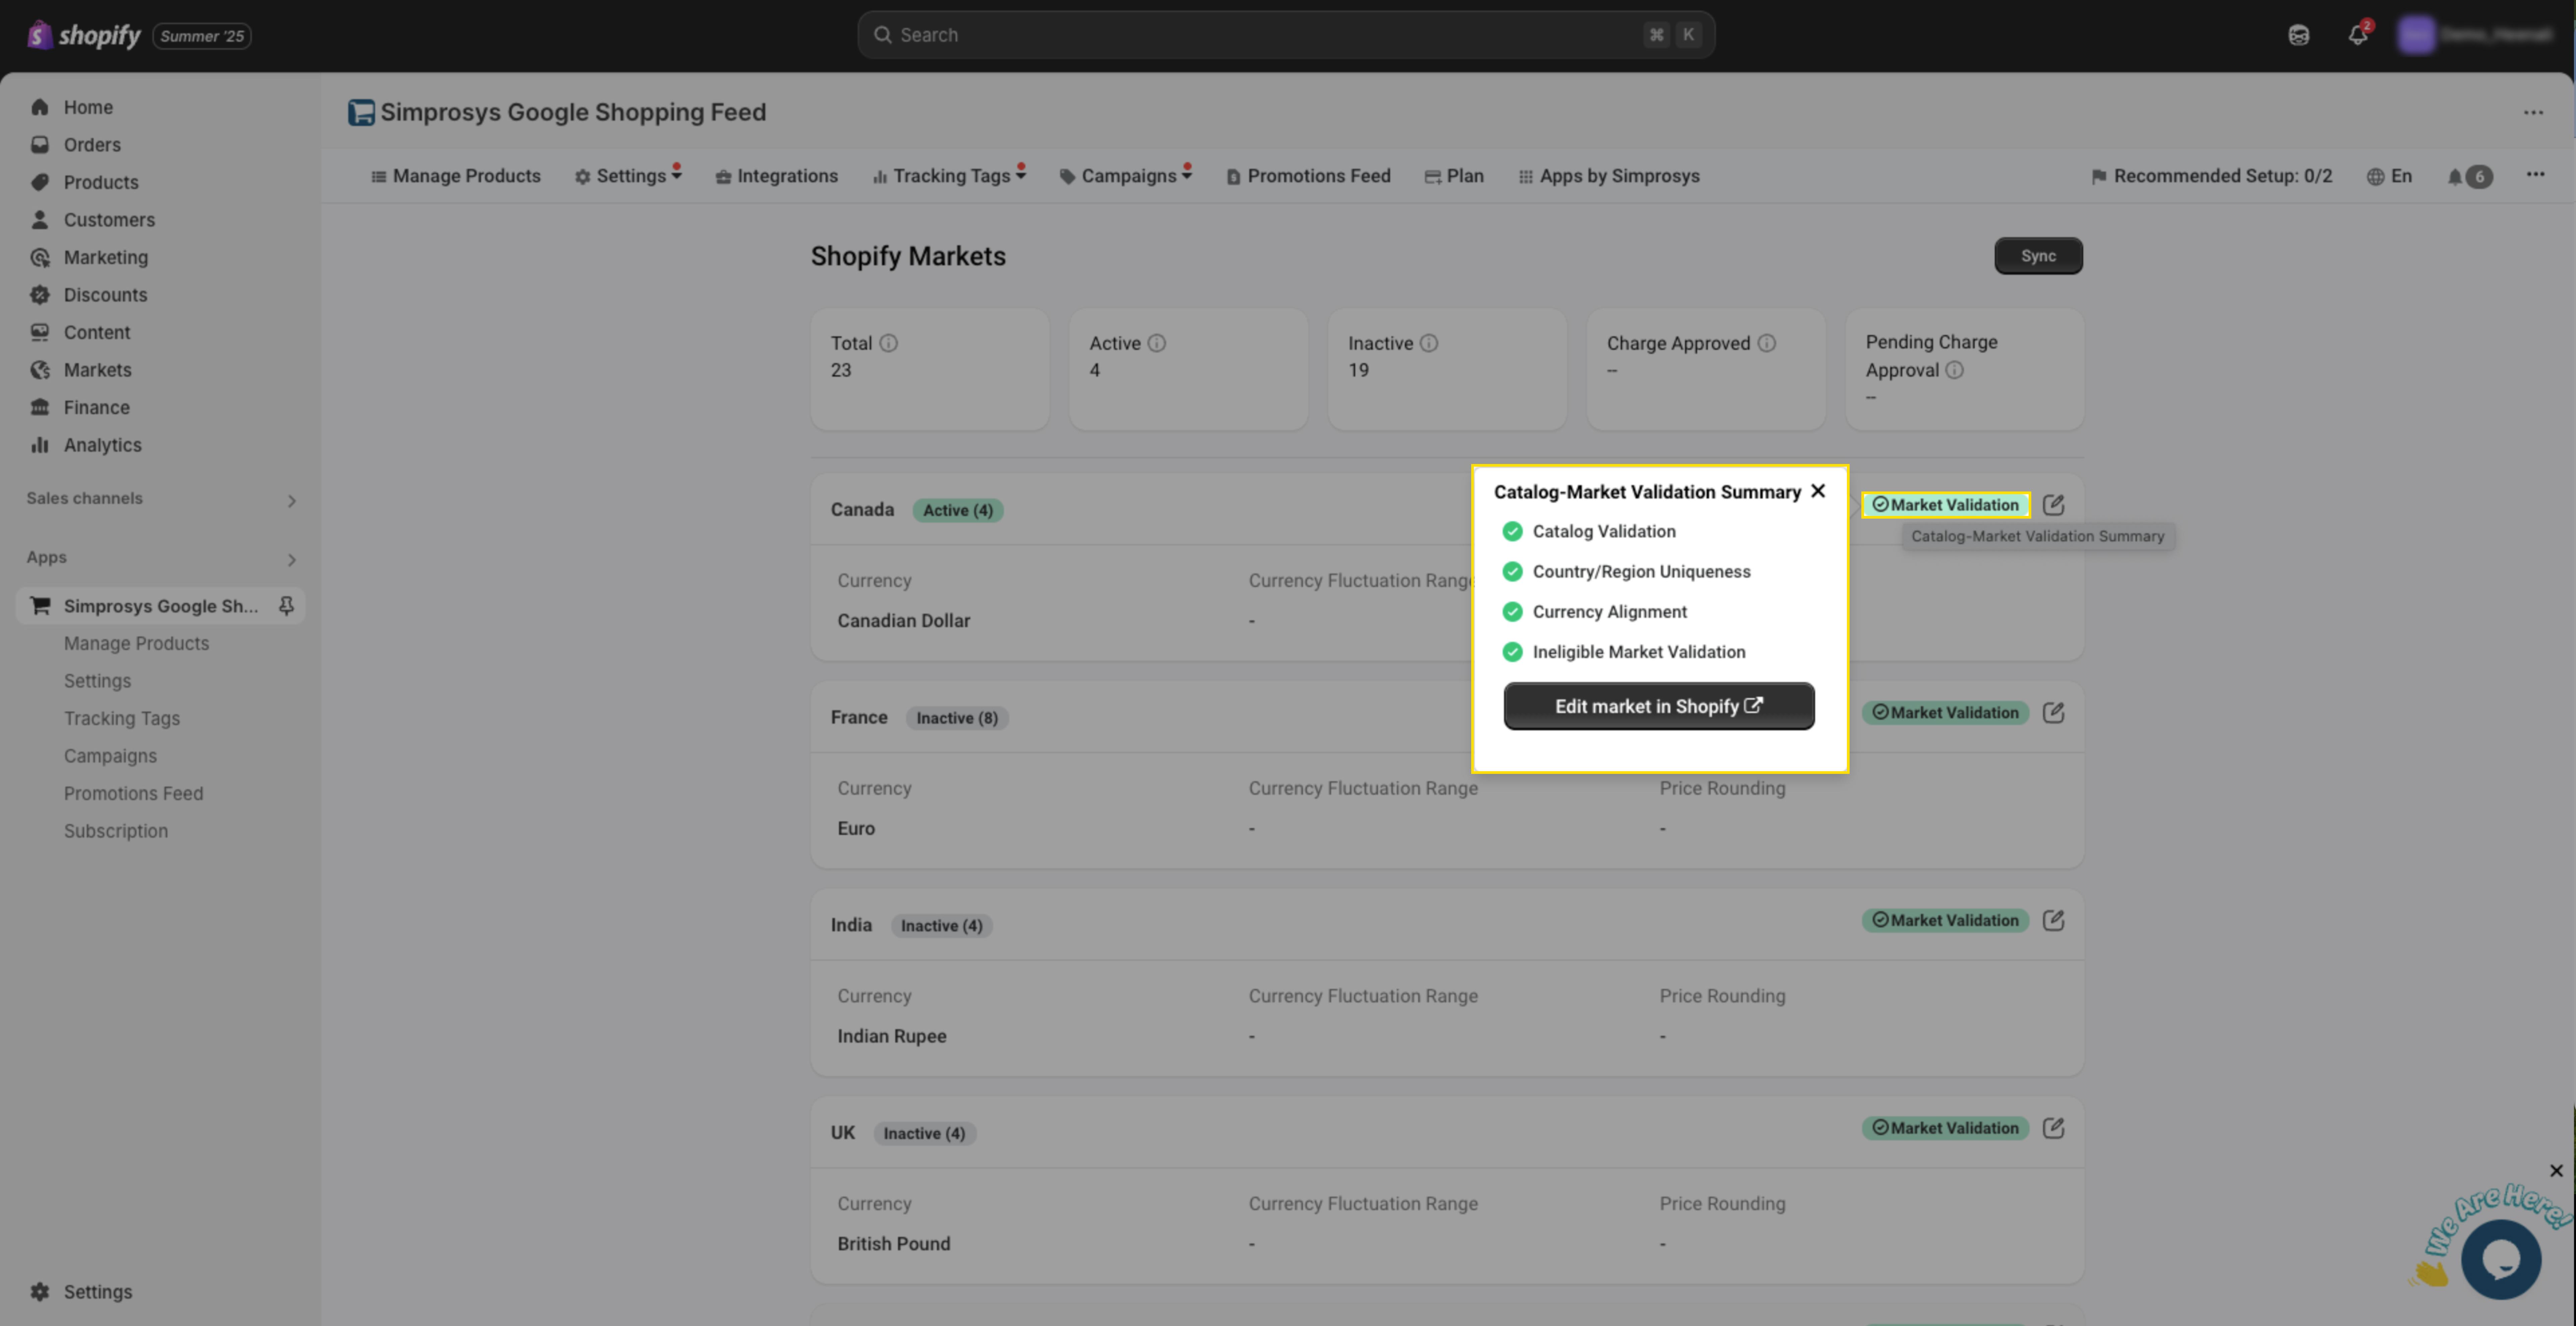This screenshot has width=2576, height=1326.
Task: Click the France Inactive (8) status badge
Action: [957, 719]
